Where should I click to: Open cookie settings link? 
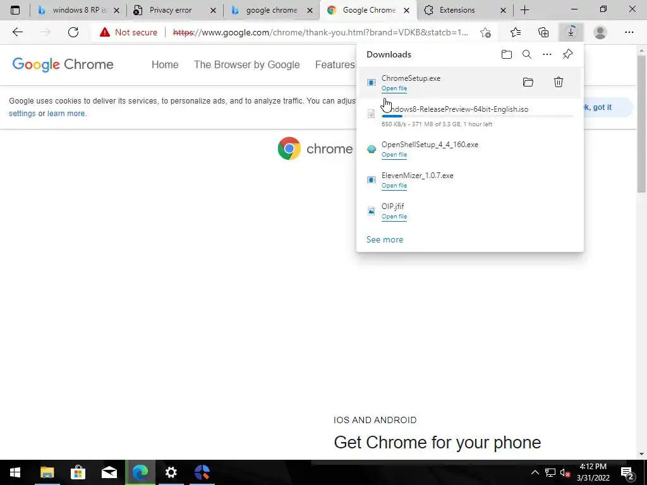point(22,114)
